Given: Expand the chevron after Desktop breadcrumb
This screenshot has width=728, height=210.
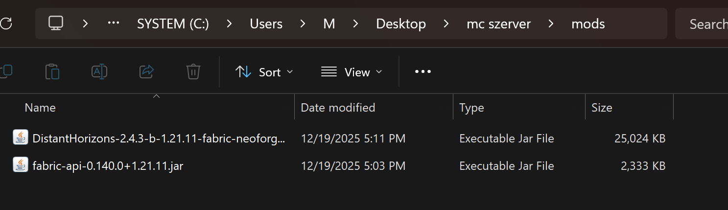Looking at the screenshot, I should click(x=446, y=23).
